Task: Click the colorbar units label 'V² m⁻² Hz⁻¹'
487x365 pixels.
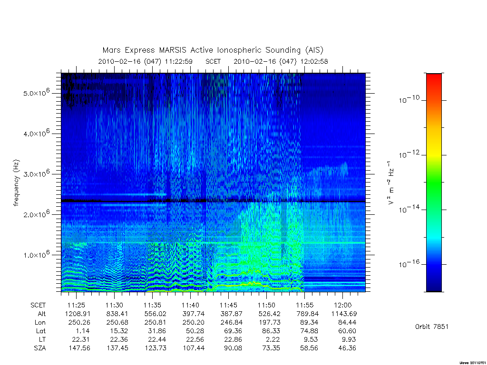Action: [x=391, y=183]
